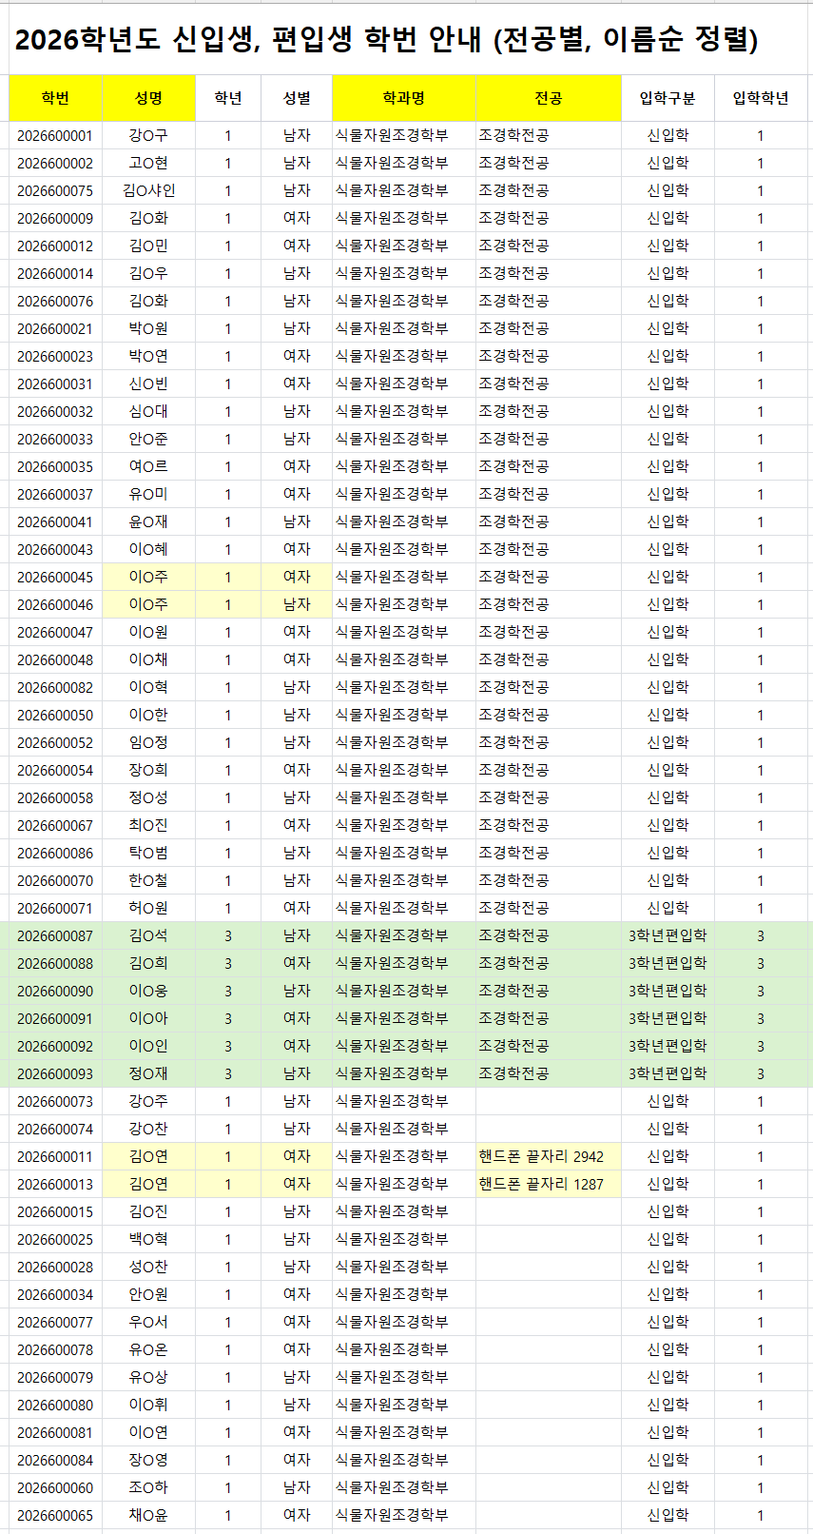Click the 성별 column header
Screen dimensions: 813x1534
297,98
